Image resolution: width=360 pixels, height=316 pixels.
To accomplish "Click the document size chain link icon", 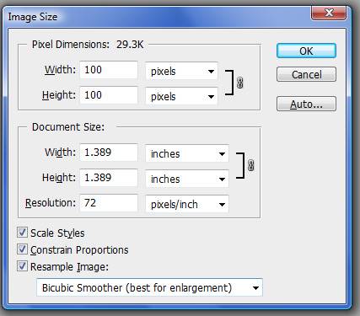I will [x=251, y=165].
